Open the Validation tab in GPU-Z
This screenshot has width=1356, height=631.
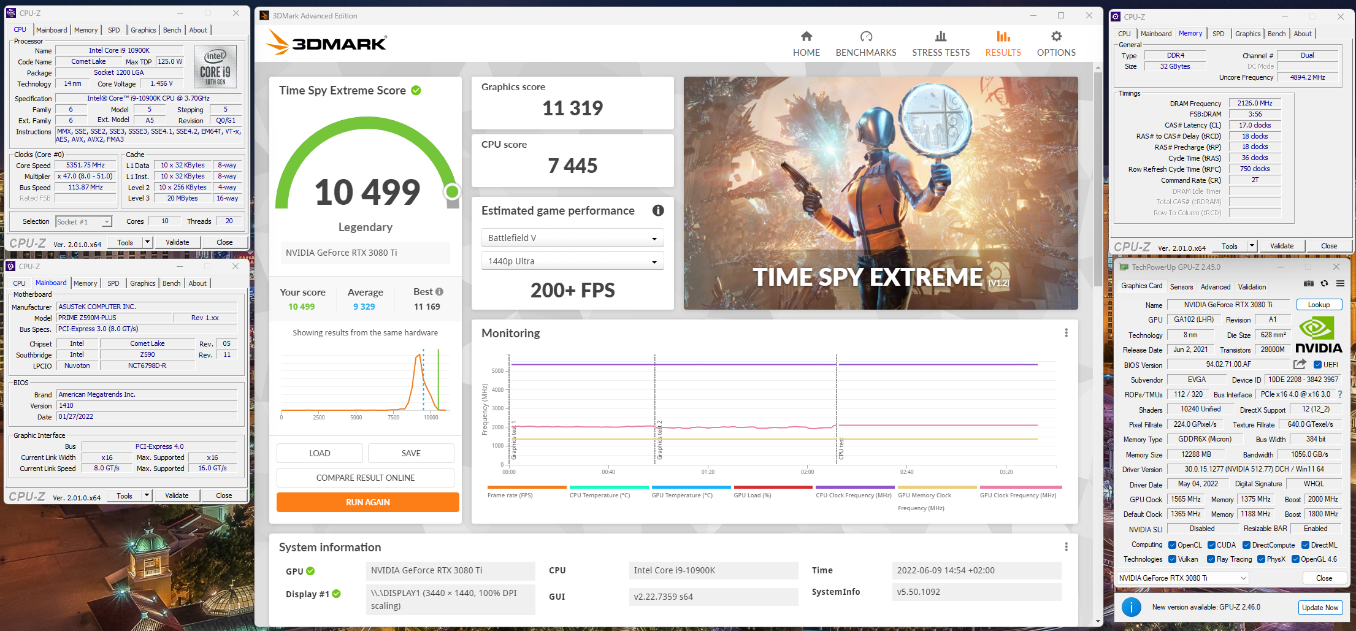coord(1252,287)
